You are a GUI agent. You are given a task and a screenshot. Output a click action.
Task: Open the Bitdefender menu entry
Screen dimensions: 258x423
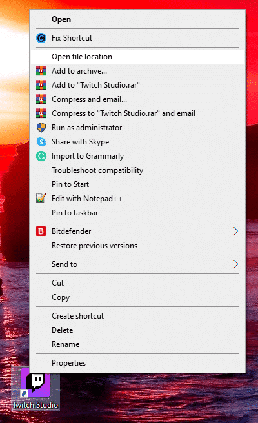click(137, 231)
